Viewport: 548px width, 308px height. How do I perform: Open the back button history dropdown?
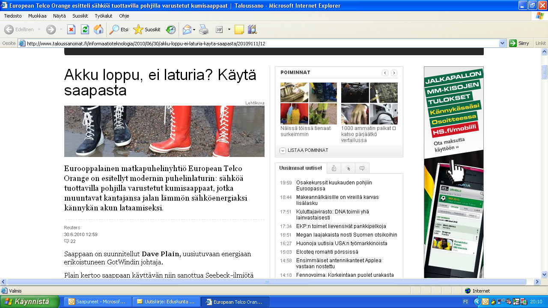(x=39, y=30)
